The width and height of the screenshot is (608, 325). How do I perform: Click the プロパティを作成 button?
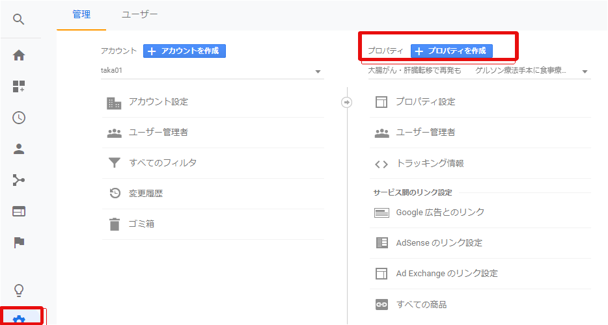pyautogui.click(x=451, y=51)
